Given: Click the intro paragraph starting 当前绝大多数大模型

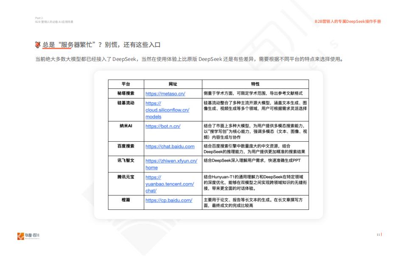Looking at the screenshot, I should pos(189,59).
